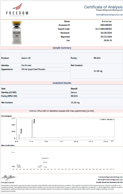Click the Freedom Diagnostics logo
Screen dimensions: 123x194
pos(17,10)
